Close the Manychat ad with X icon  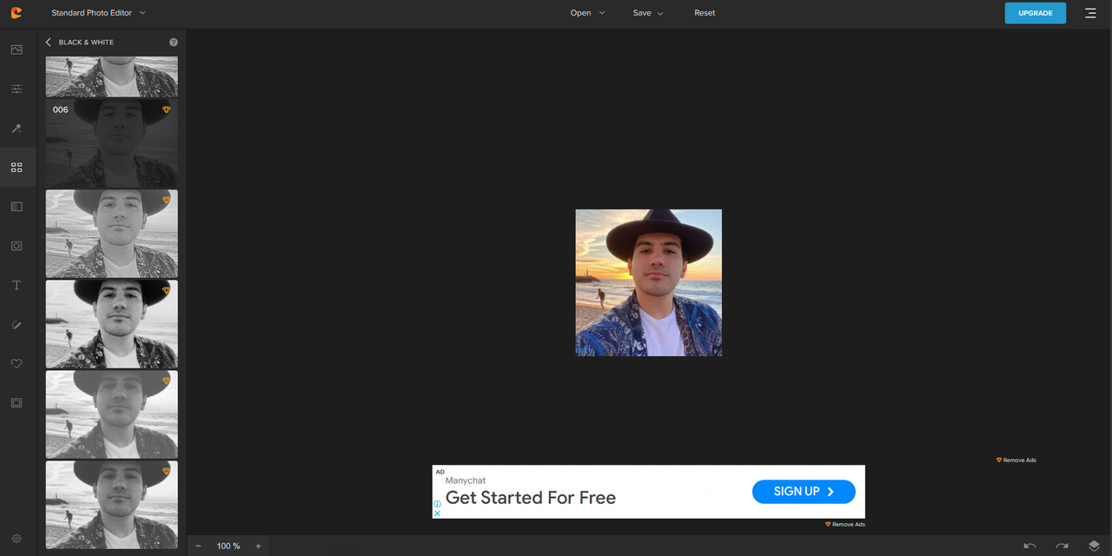[x=437, y=513]
